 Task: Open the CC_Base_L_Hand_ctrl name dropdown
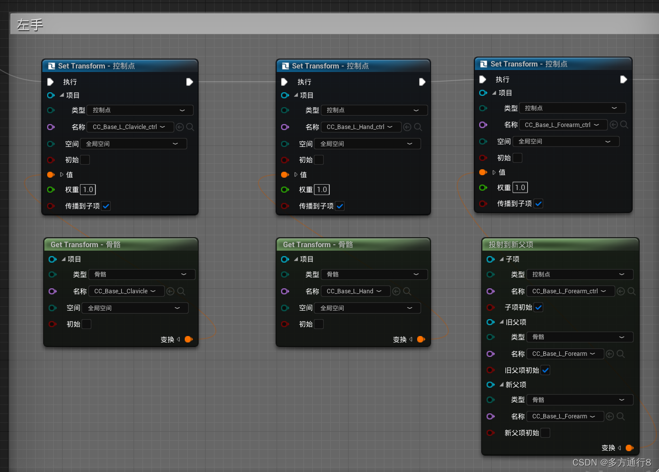361,127
